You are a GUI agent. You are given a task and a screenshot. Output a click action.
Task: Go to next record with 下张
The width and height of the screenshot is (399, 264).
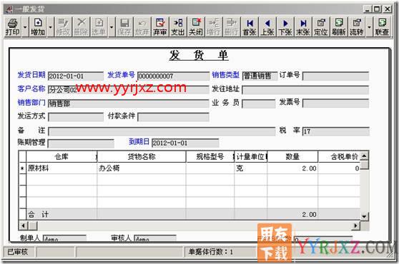285,27
